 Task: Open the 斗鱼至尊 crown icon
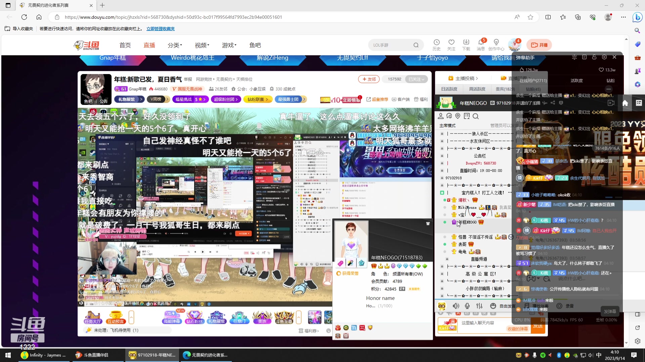click(x=284, y=317)
